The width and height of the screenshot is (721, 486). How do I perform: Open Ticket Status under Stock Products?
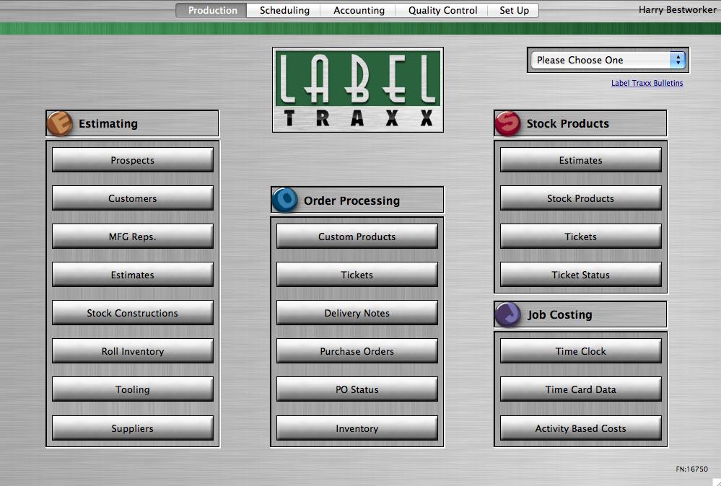coord(580,275)
